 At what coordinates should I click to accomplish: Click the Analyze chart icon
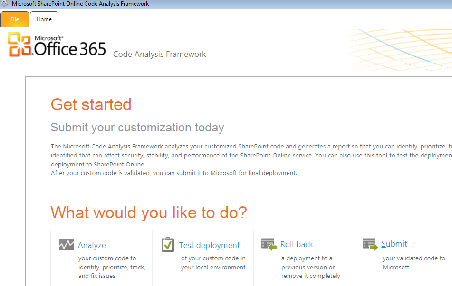tap(66, 245)
